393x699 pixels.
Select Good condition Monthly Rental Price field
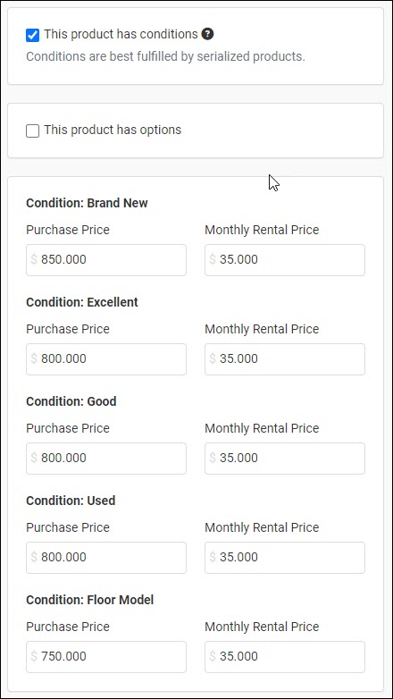285,459
